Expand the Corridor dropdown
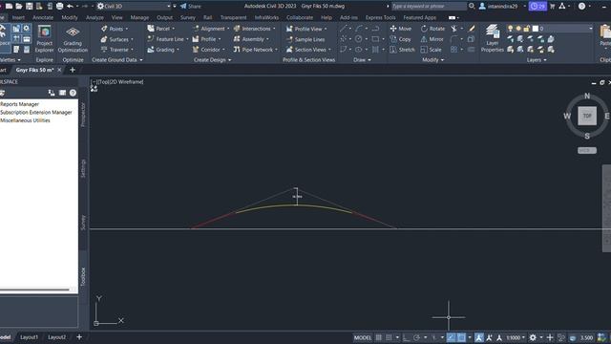 pos(223,50)
